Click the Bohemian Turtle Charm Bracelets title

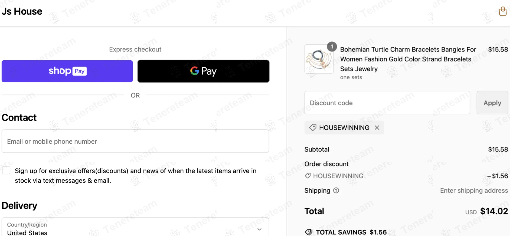[408, 59]
